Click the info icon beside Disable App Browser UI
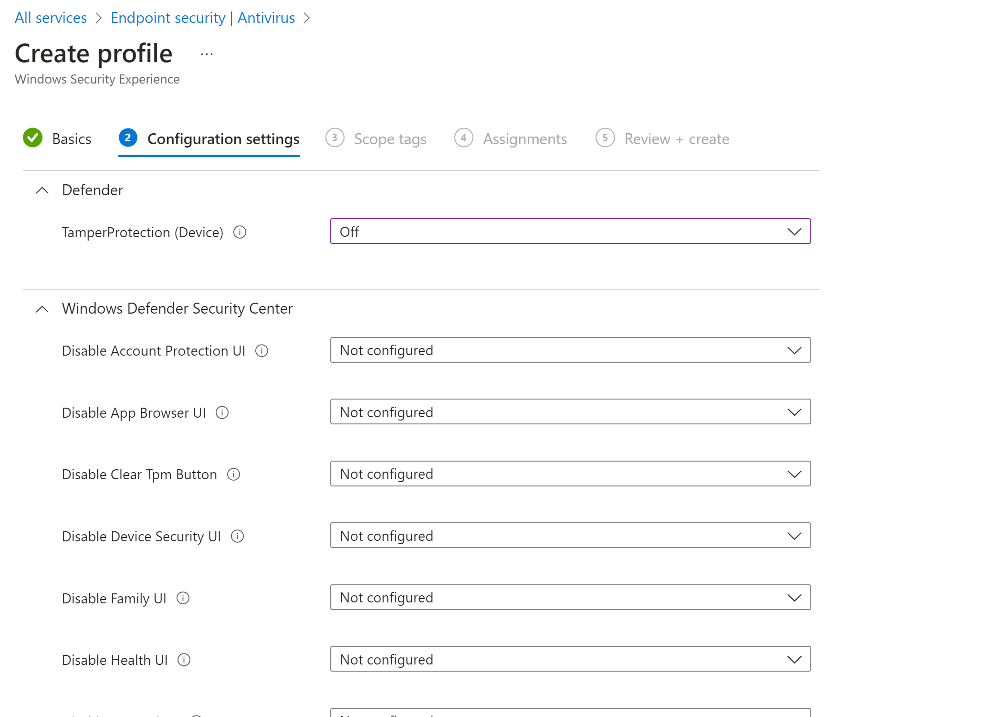 [x=222, y=412]
